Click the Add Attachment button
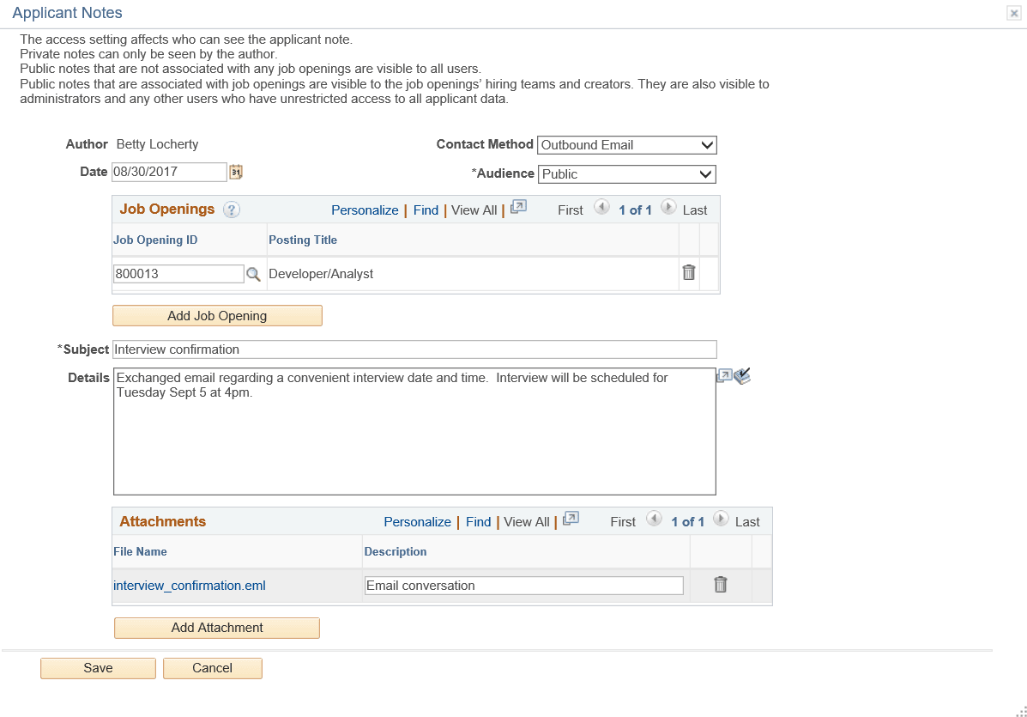The width and height of the screenshot is (1027, 717). (217, 627)
